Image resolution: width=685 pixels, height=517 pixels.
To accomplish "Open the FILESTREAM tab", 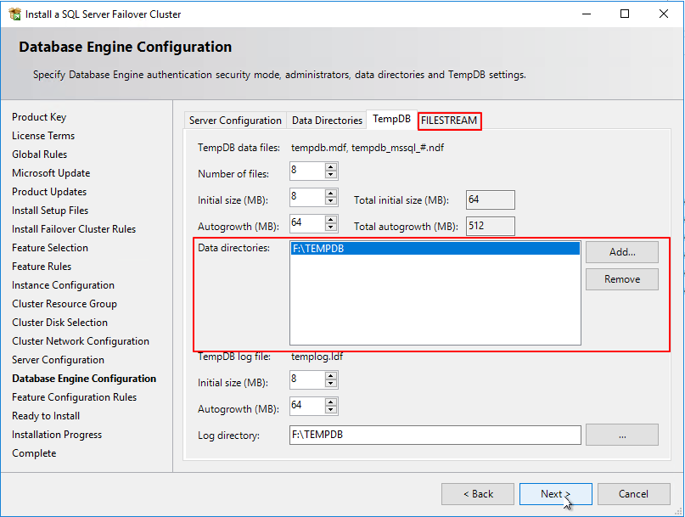I will click(x=449, y=121).
